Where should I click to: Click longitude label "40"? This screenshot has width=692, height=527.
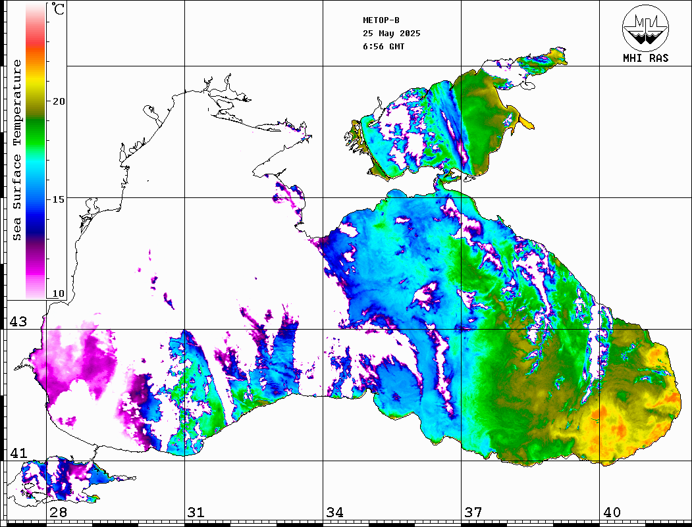pyautogui.click(x=612, y=513)
